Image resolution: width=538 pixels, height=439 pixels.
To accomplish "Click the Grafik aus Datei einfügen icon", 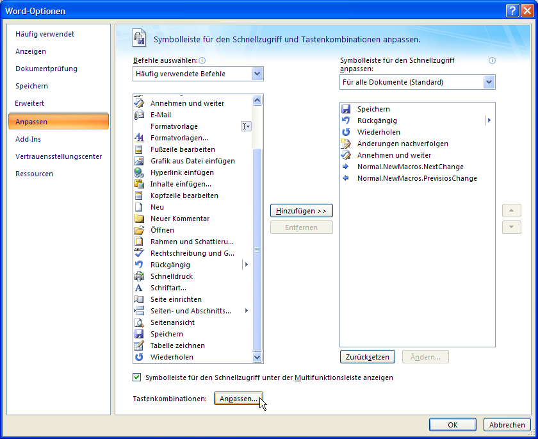I will [x=139, y=161].
